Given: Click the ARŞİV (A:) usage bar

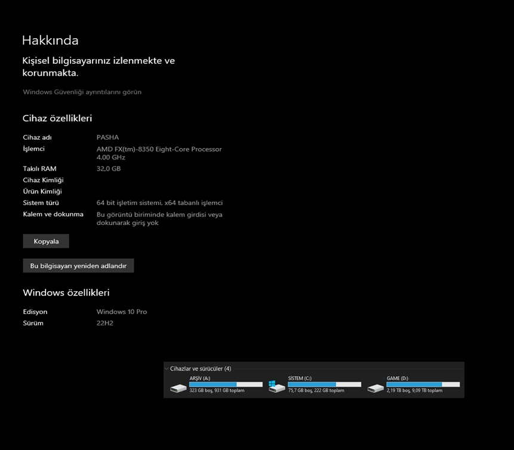Looking at the screenshot, I should pos(226,384).
